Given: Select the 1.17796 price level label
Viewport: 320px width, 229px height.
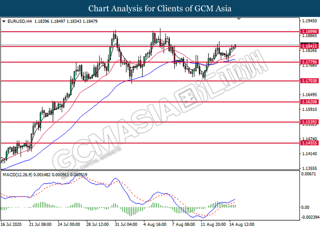Looking at the screenshot, I should point(309,62).
